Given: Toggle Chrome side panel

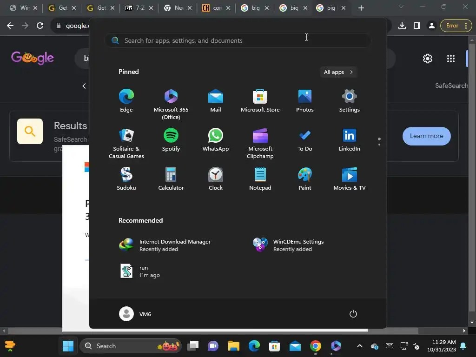Looking at the screenshot, I should tap(417, 26).
